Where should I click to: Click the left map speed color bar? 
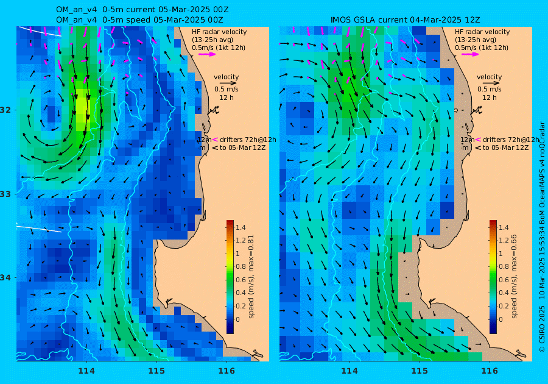pyautogui.click(x=230, y=277)
